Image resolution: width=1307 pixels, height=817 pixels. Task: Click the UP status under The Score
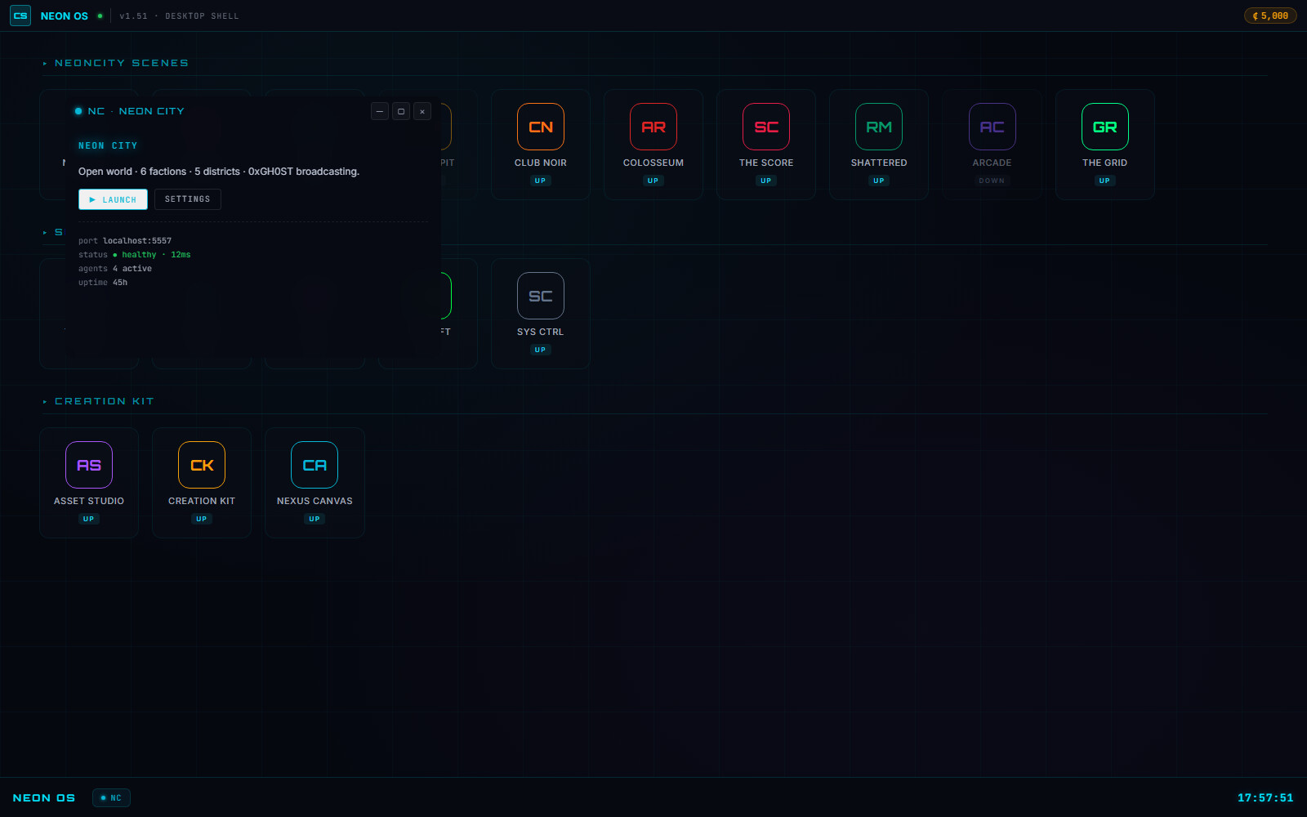pos(765,181)
